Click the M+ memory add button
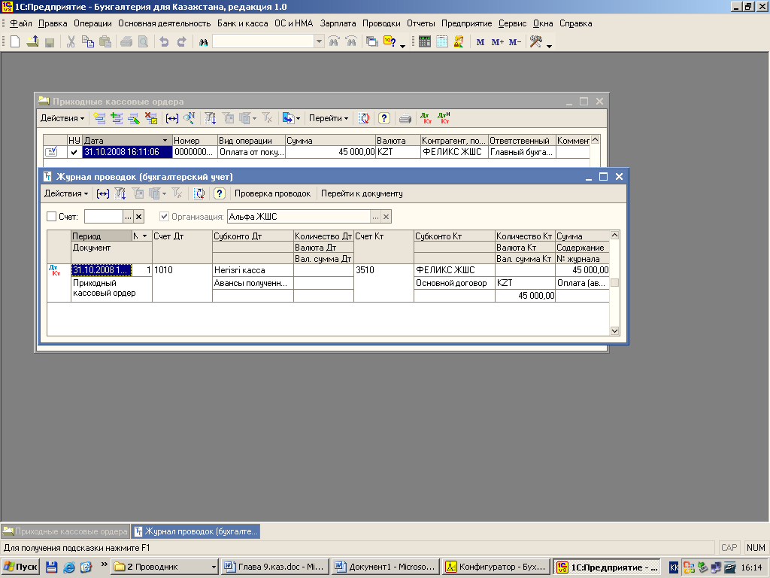 498,42
